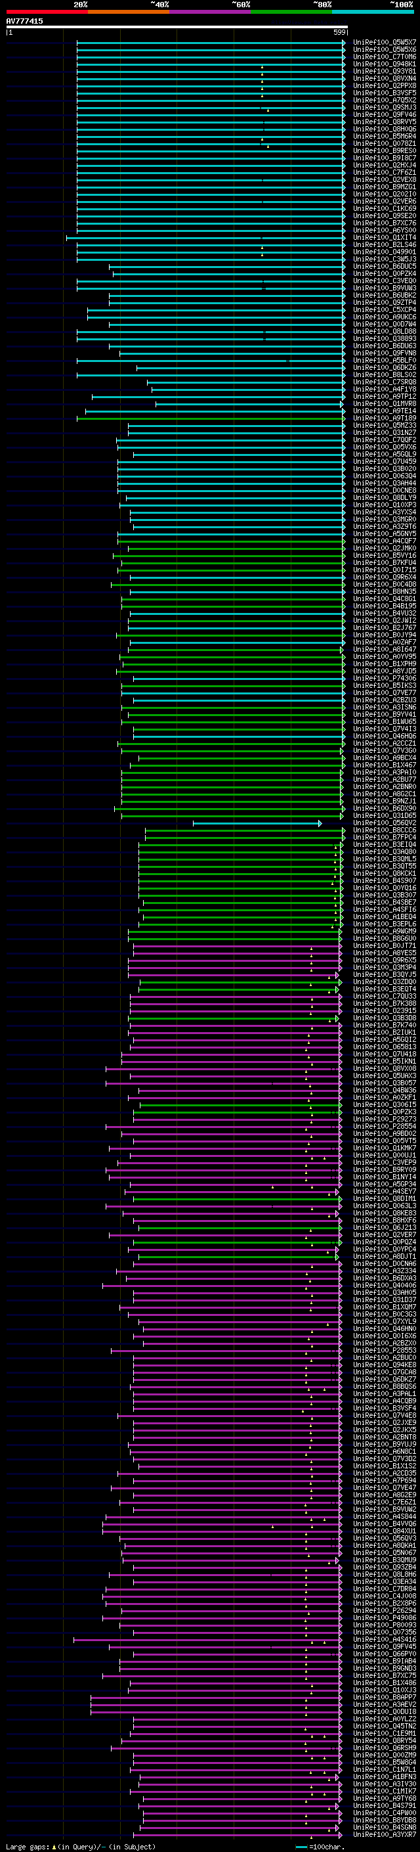420x1852 pixels.
Task: Open hit UniRef100_B8YDB8
Action: click(385, 1820)
